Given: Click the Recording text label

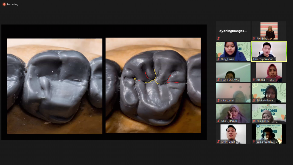Looking at the screenshot, I should point(12,4).
